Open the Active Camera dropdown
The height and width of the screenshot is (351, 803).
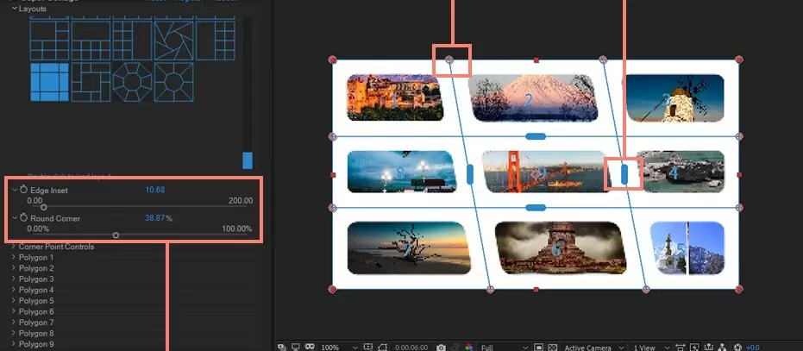coord(593,348)
